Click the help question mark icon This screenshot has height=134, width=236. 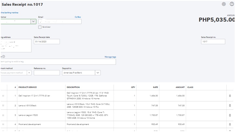(x=232, y=4)
